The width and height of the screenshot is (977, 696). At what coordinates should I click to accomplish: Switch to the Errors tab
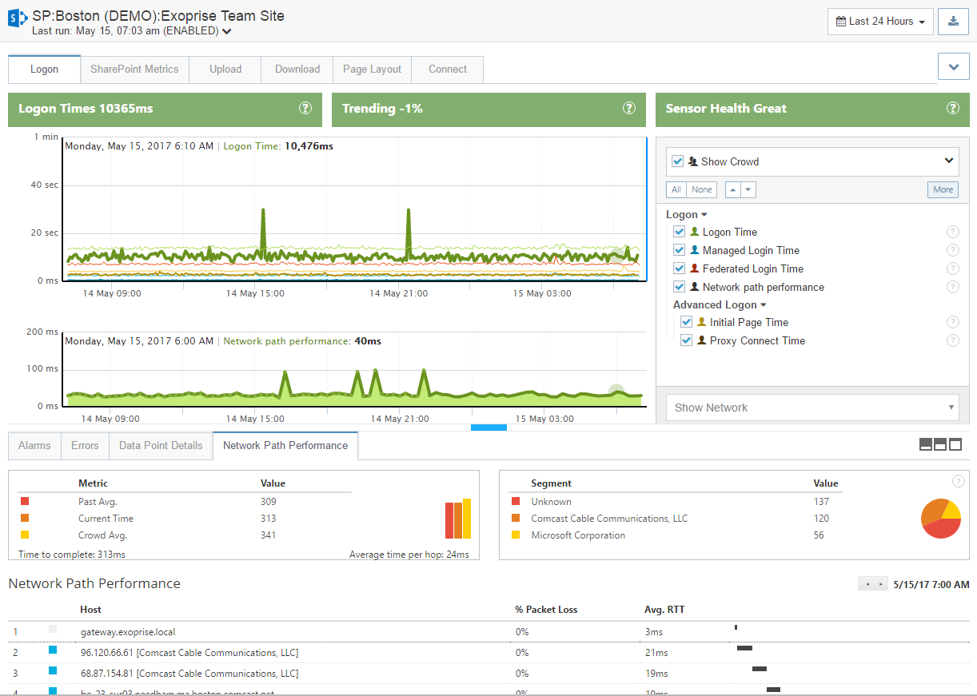85,445
